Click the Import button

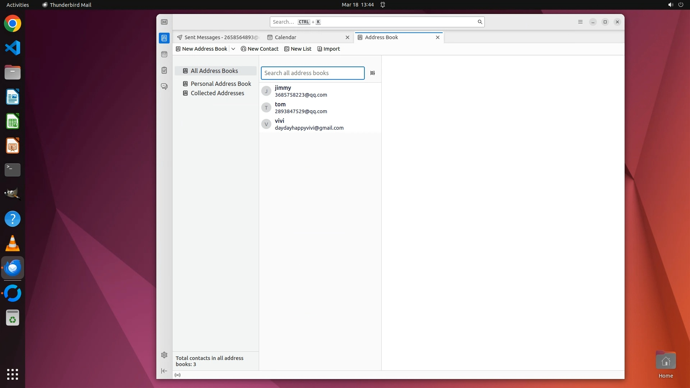point(328,49)
